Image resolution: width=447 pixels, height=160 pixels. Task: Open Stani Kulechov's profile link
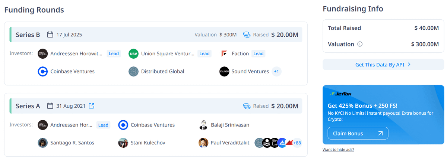pyautogui.click(x=148, y=143)
